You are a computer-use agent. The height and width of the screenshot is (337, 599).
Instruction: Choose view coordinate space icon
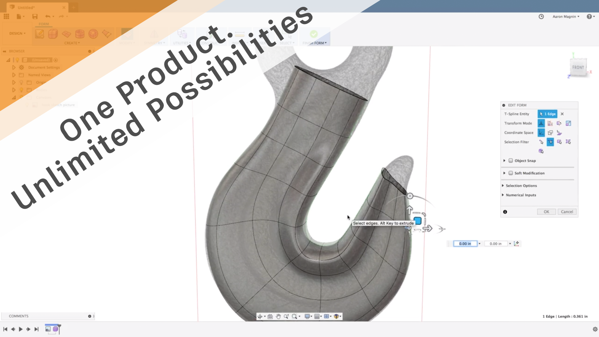(x=550, y=133)
